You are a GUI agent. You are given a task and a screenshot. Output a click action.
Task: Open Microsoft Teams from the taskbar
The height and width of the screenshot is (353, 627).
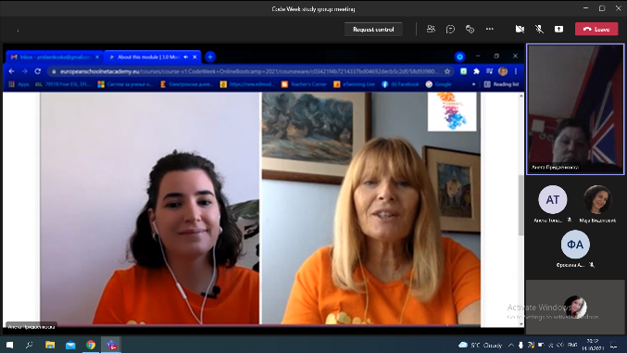click(x=111, y=345)
